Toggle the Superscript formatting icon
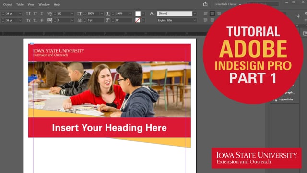This screenshot has width=307, height=173. coord(35,14)
